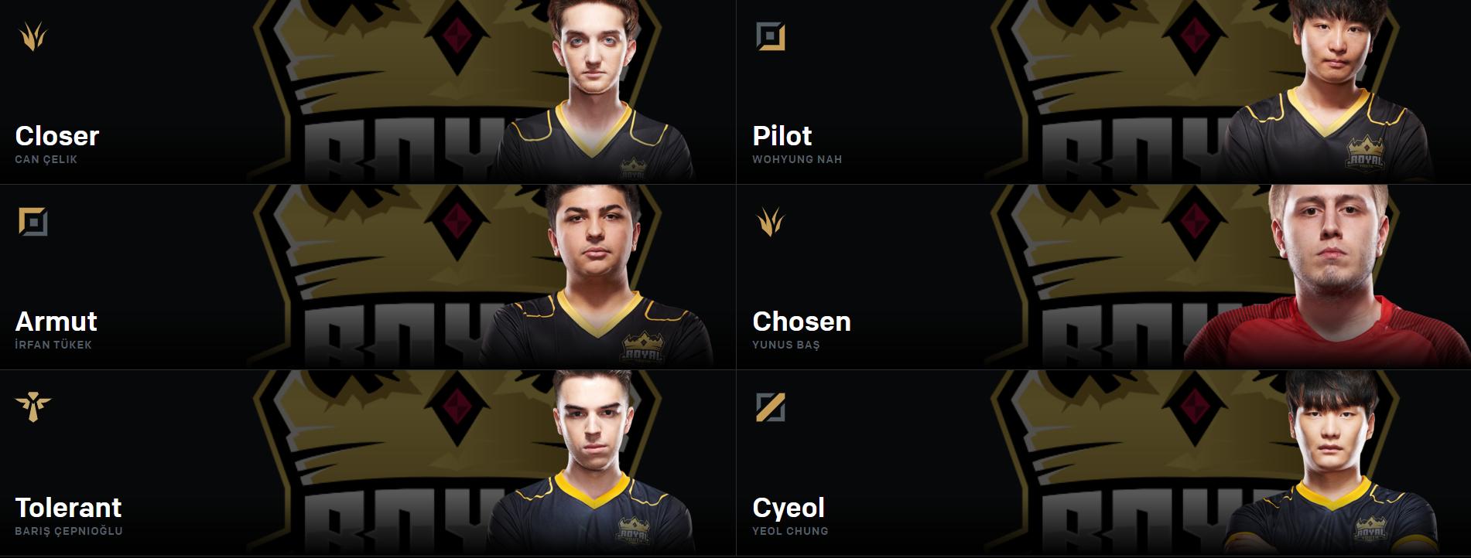Click the real name Can Çelik

tap(46, 159)
